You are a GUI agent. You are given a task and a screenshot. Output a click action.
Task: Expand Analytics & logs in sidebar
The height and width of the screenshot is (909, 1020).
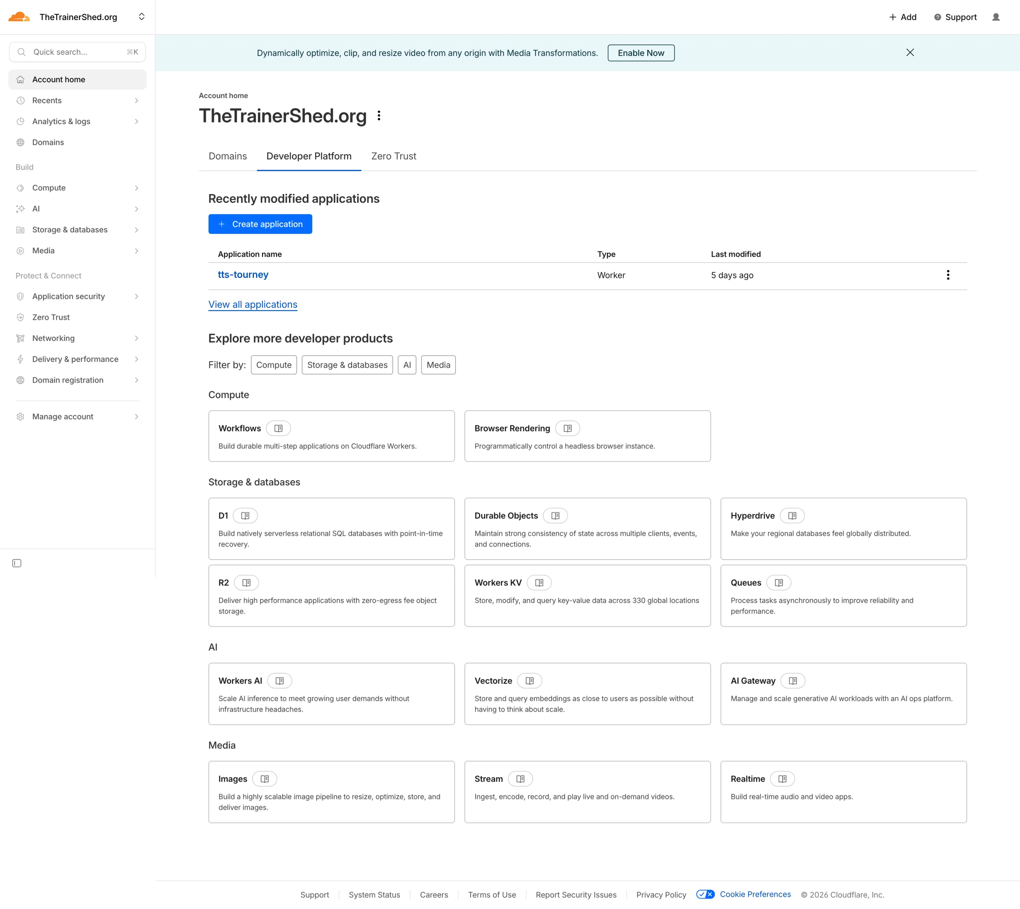77,121
